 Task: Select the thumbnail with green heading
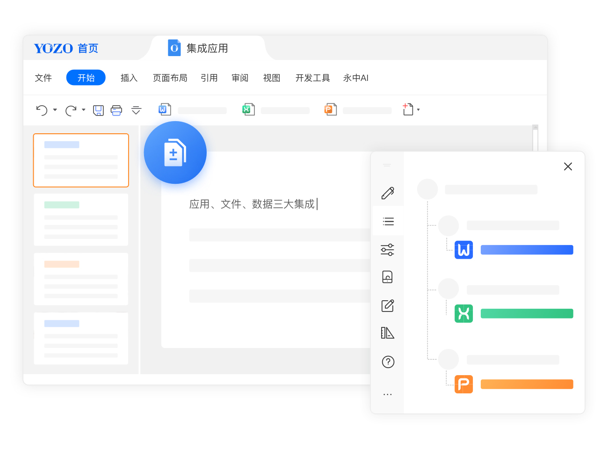coord(81,220)
